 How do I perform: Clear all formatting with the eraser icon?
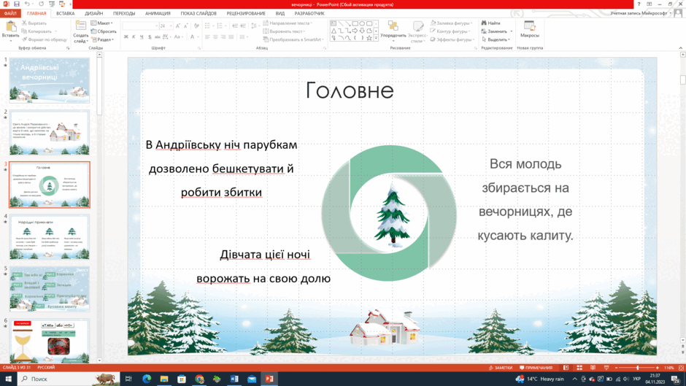click(196, 26)
